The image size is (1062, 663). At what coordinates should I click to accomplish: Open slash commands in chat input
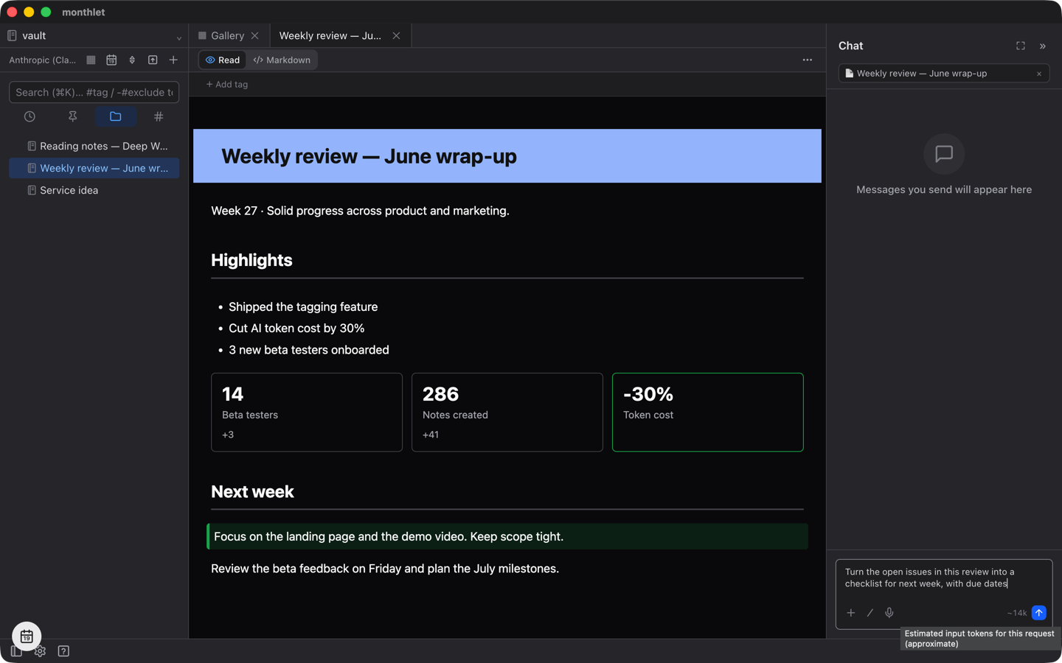[x=870, y=613]
